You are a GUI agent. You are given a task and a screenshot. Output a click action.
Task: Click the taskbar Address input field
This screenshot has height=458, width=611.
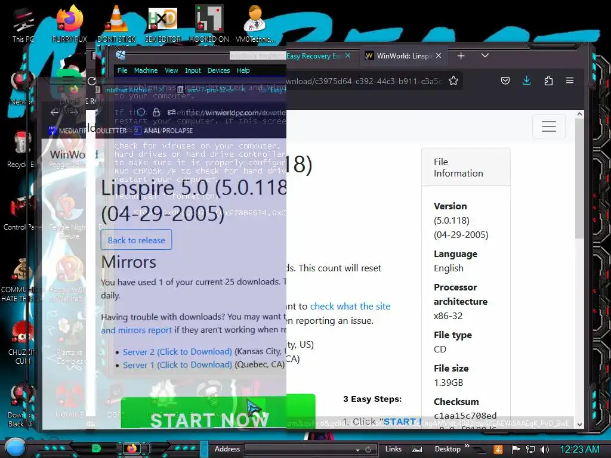(x=300, y=450)
